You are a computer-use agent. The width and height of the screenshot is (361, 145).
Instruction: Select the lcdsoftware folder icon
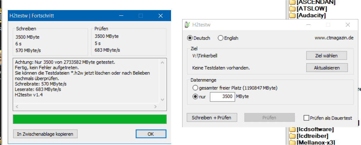(x=292, y=129)
